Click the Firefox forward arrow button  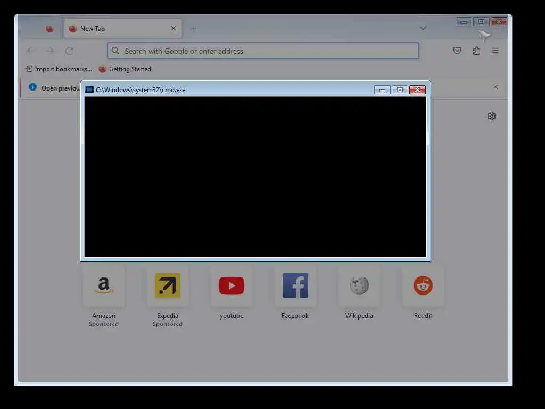coord(50,51)
